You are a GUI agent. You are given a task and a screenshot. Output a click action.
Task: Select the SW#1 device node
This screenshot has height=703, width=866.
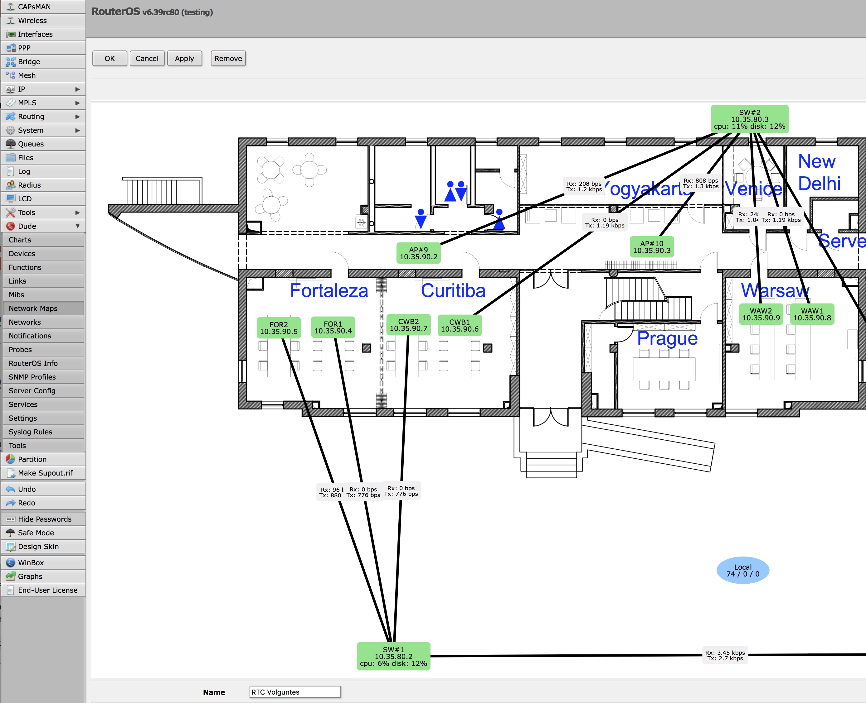pyautogui.click(x=393, y=657)
